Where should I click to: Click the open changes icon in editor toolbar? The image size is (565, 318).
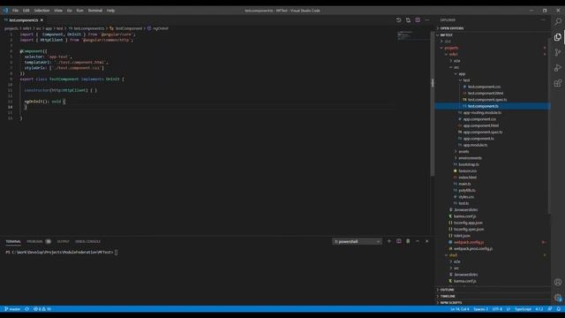pos(398,20)
